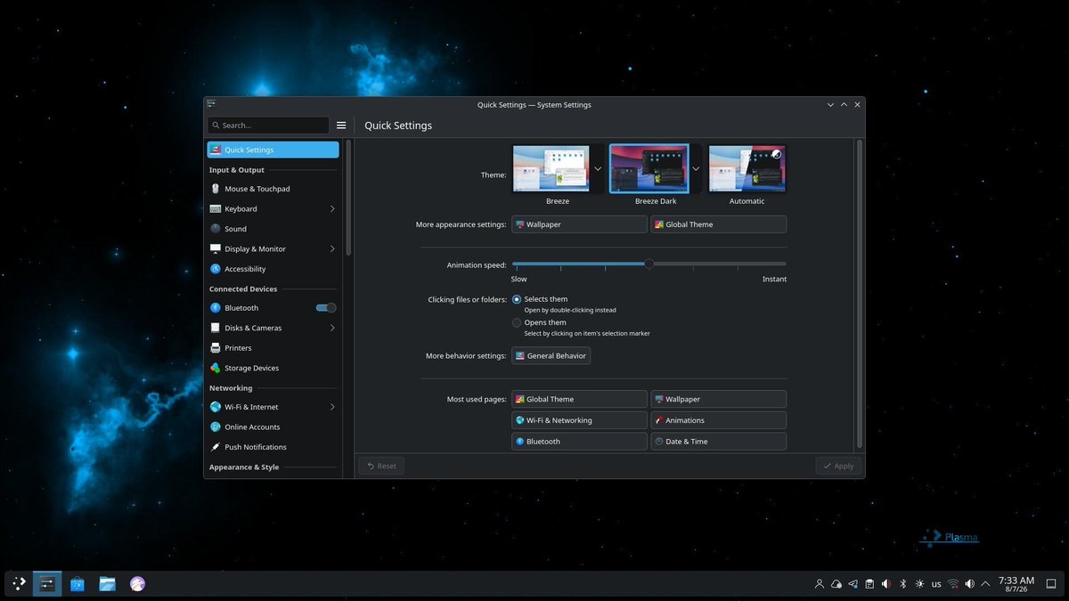Screen dimensions: 1069x601
Task: Select the Automatic theme thumbnail
Action: 747,168
